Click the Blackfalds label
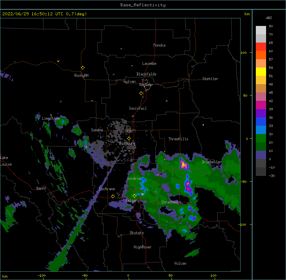The width and height of the screenshot is (286, 280). tap(146, 74)
